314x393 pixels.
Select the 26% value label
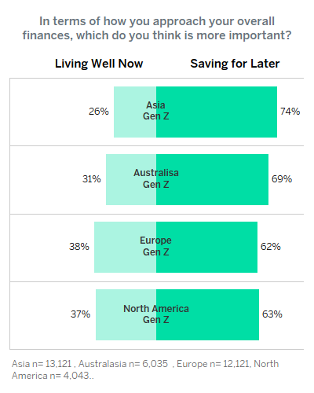pos(99,112)
